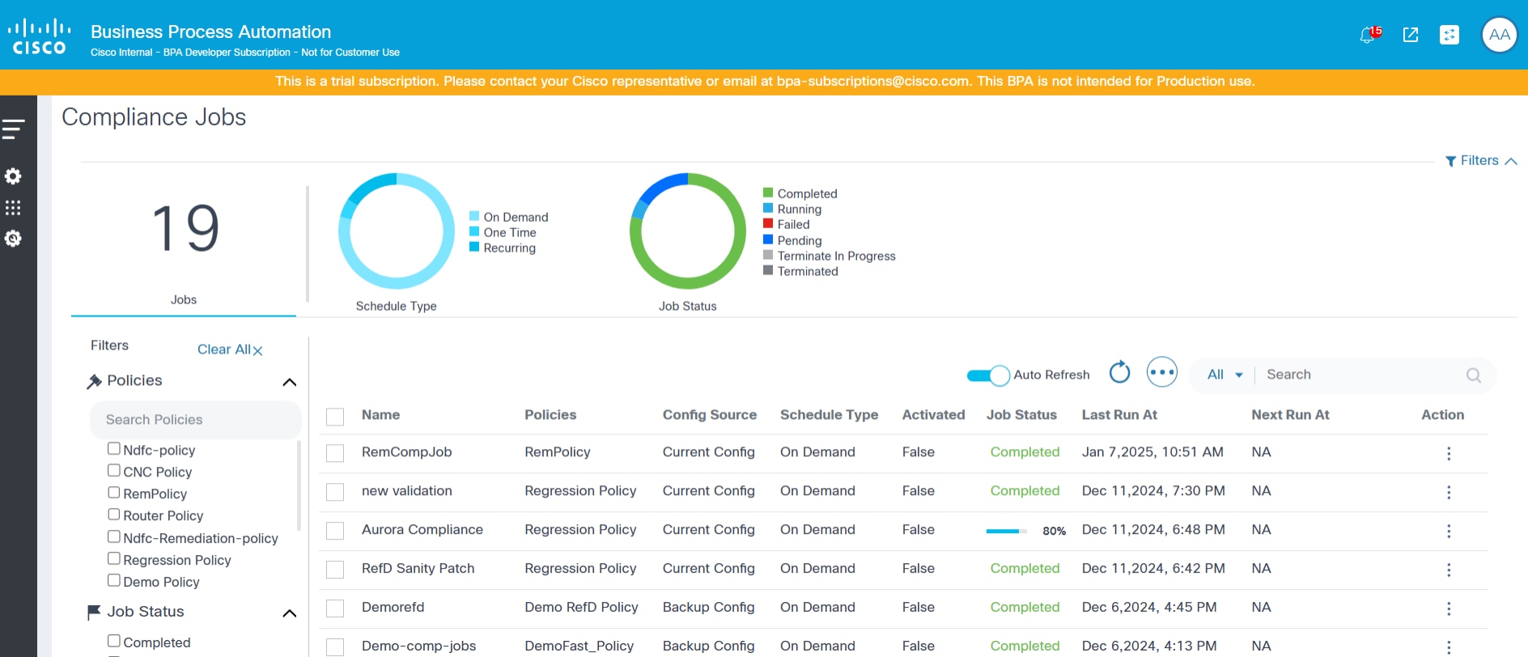This screenshot has height=657, width=1528.
Task: Open the apps grid icon in sidebar
Action: [x=13, y=208]
